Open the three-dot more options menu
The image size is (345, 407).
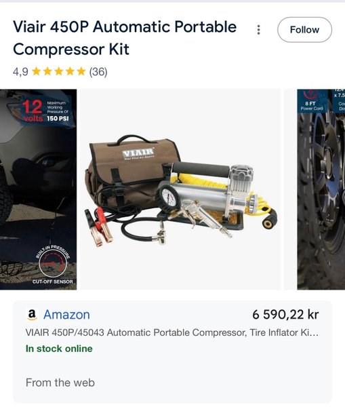tap(258, 30)
